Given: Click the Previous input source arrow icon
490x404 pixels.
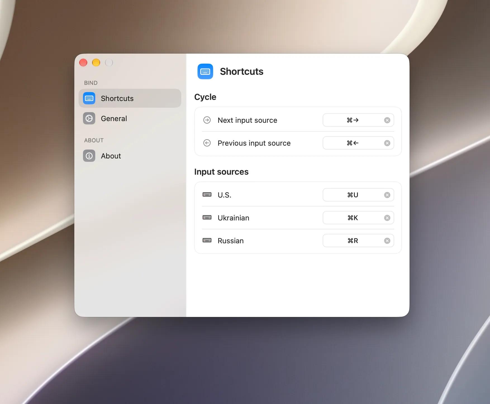Looking at the screenshot, I should pyautogui.click(x=207, y=143).
